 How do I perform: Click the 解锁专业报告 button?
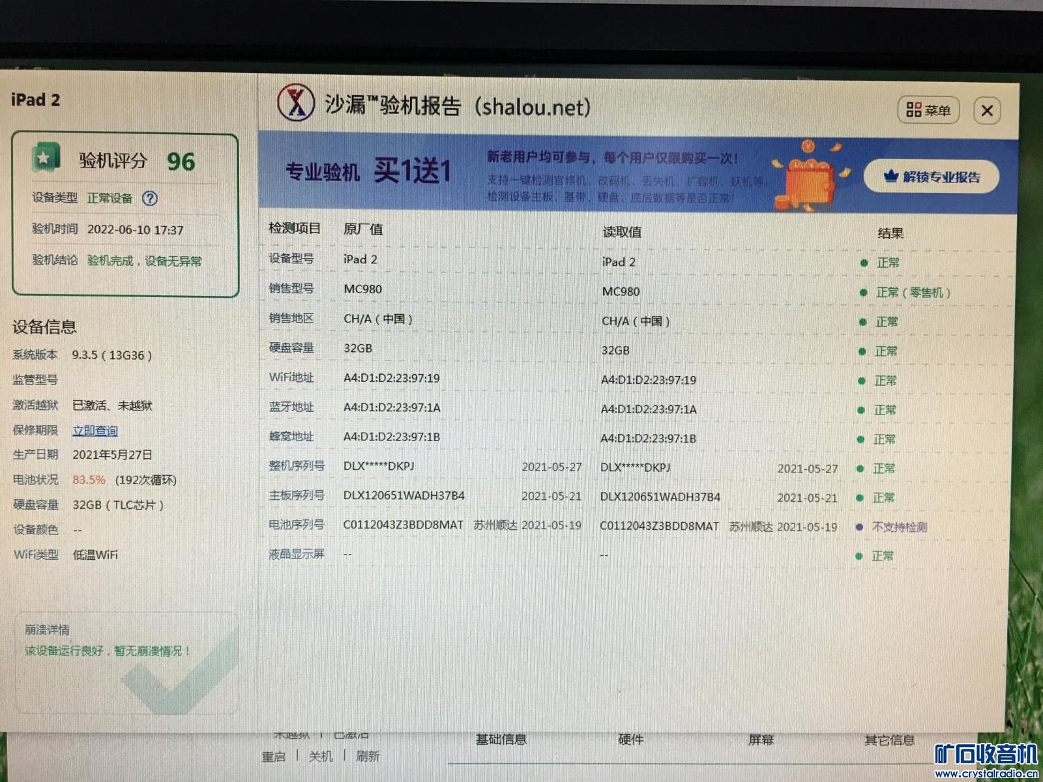click(932, 177)
